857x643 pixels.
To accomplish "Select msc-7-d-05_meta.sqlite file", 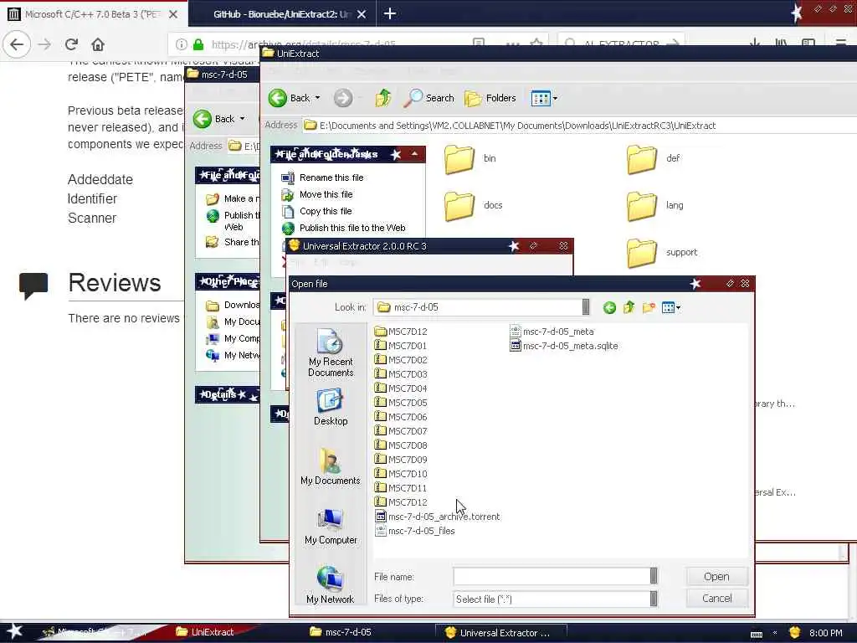I will (x=564, y=346).
